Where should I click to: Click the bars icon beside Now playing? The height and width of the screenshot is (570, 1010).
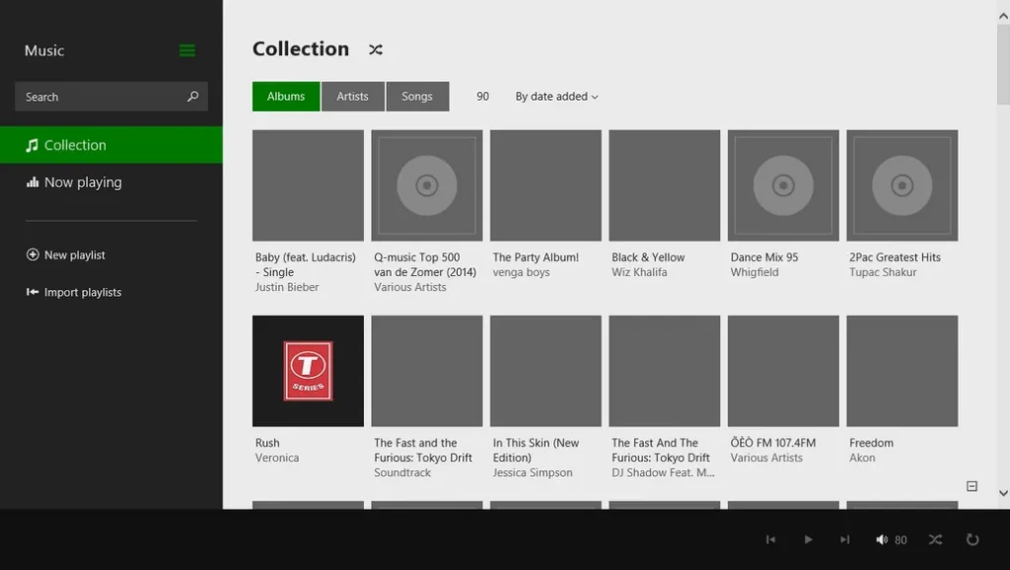point(33,182)
